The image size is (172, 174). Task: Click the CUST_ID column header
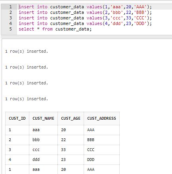17,119
